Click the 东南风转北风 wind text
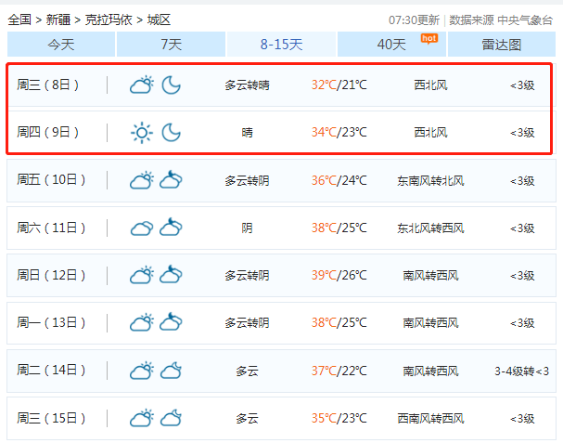The image size is (563, 443). 431,180
